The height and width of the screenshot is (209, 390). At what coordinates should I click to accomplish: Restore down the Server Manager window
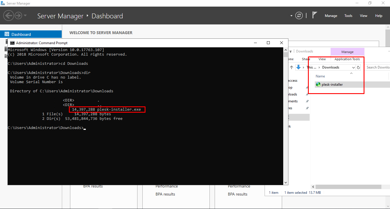click(370, 3)
